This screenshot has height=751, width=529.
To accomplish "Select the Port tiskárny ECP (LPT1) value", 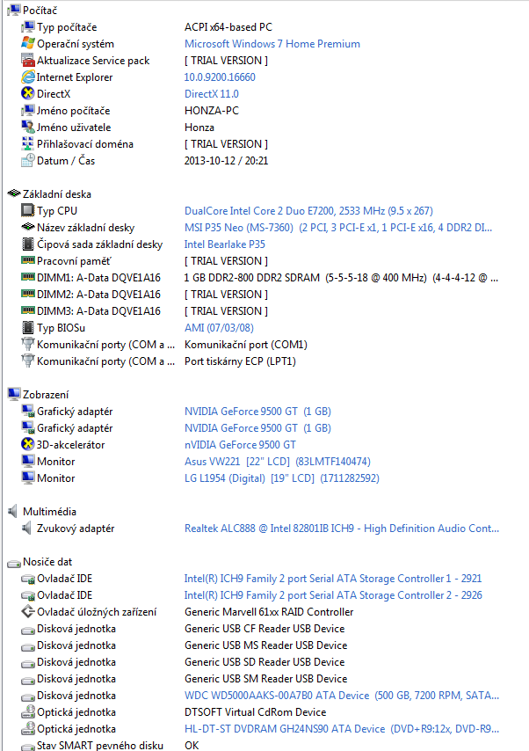I will point(240,361).
